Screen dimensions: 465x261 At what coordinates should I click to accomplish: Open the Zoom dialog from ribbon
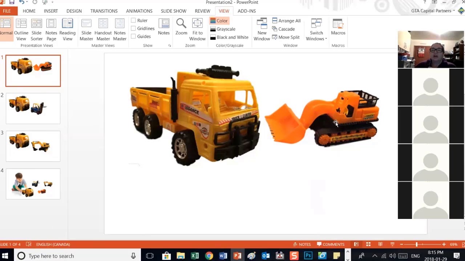pyautogui.click(x=181, y=27)
